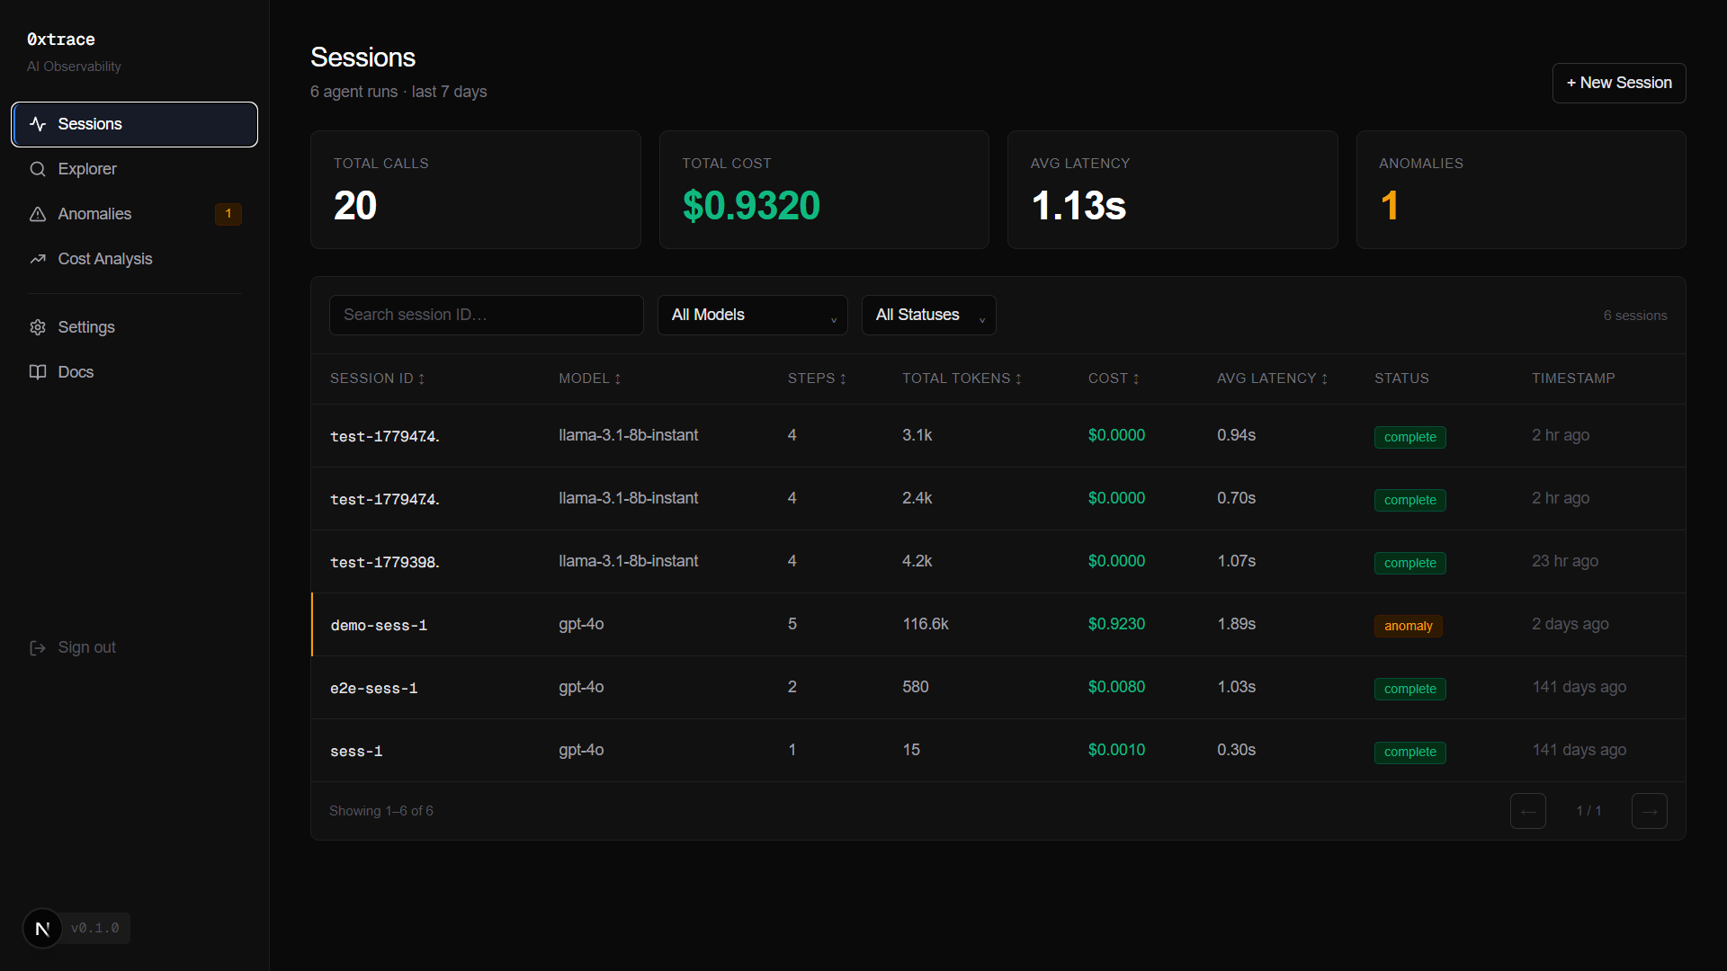The width and height of the screenshot is (1727, 971).
Task: Click the 23 hr ago timestamp
Action: [1565, 561]
